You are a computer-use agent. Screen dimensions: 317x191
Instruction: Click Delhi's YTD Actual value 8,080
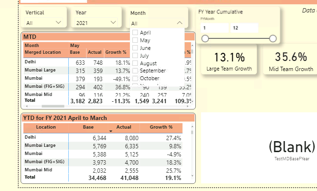tap(132, 138)
